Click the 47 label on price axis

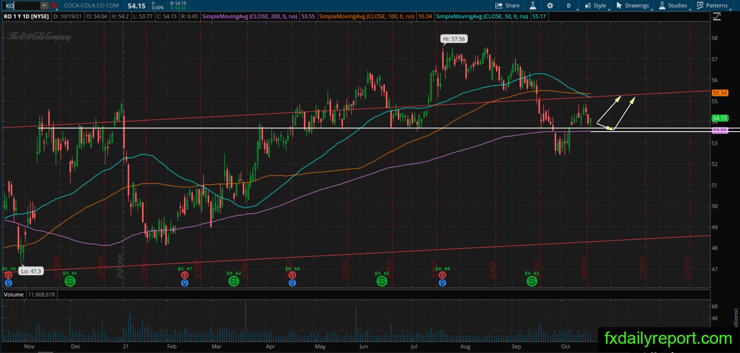[714, 269]
